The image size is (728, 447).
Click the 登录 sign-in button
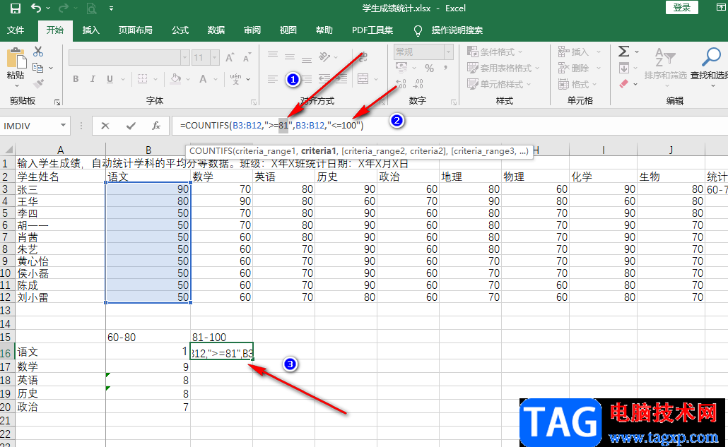(x=682, y=8)
